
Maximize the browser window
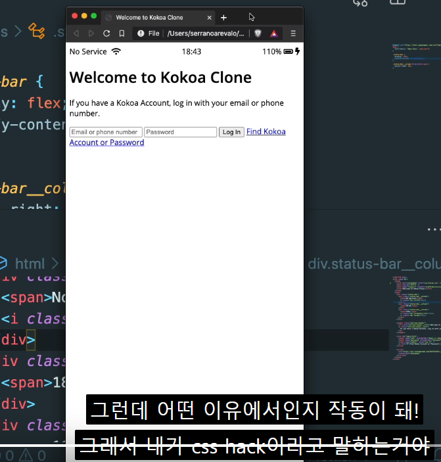(94, 16)
